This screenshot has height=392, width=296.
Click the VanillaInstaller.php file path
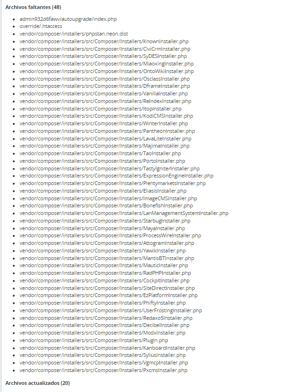coord(104,93)
